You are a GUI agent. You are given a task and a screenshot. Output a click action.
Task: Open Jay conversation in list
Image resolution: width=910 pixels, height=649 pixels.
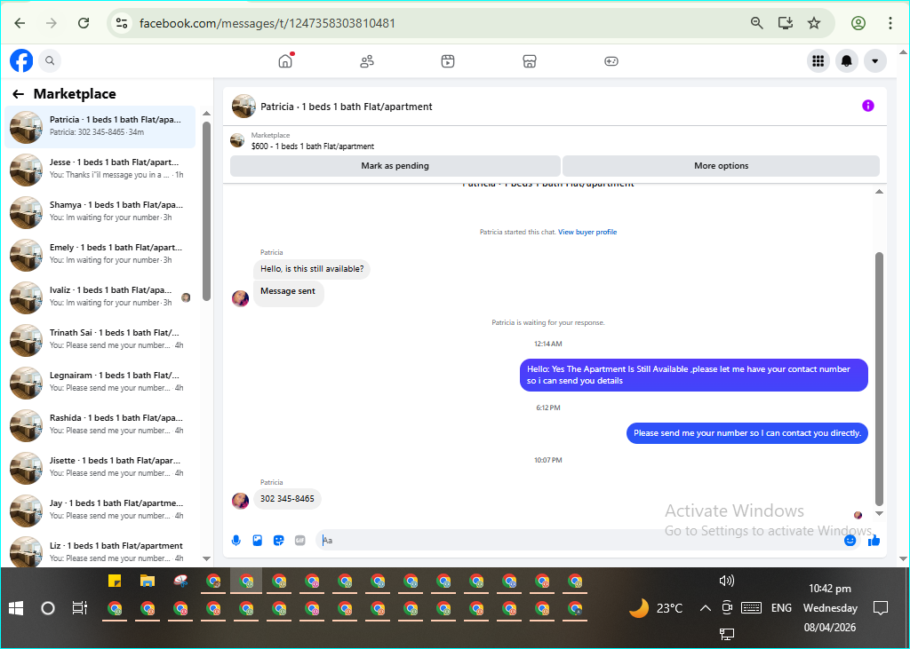point(100,510)
